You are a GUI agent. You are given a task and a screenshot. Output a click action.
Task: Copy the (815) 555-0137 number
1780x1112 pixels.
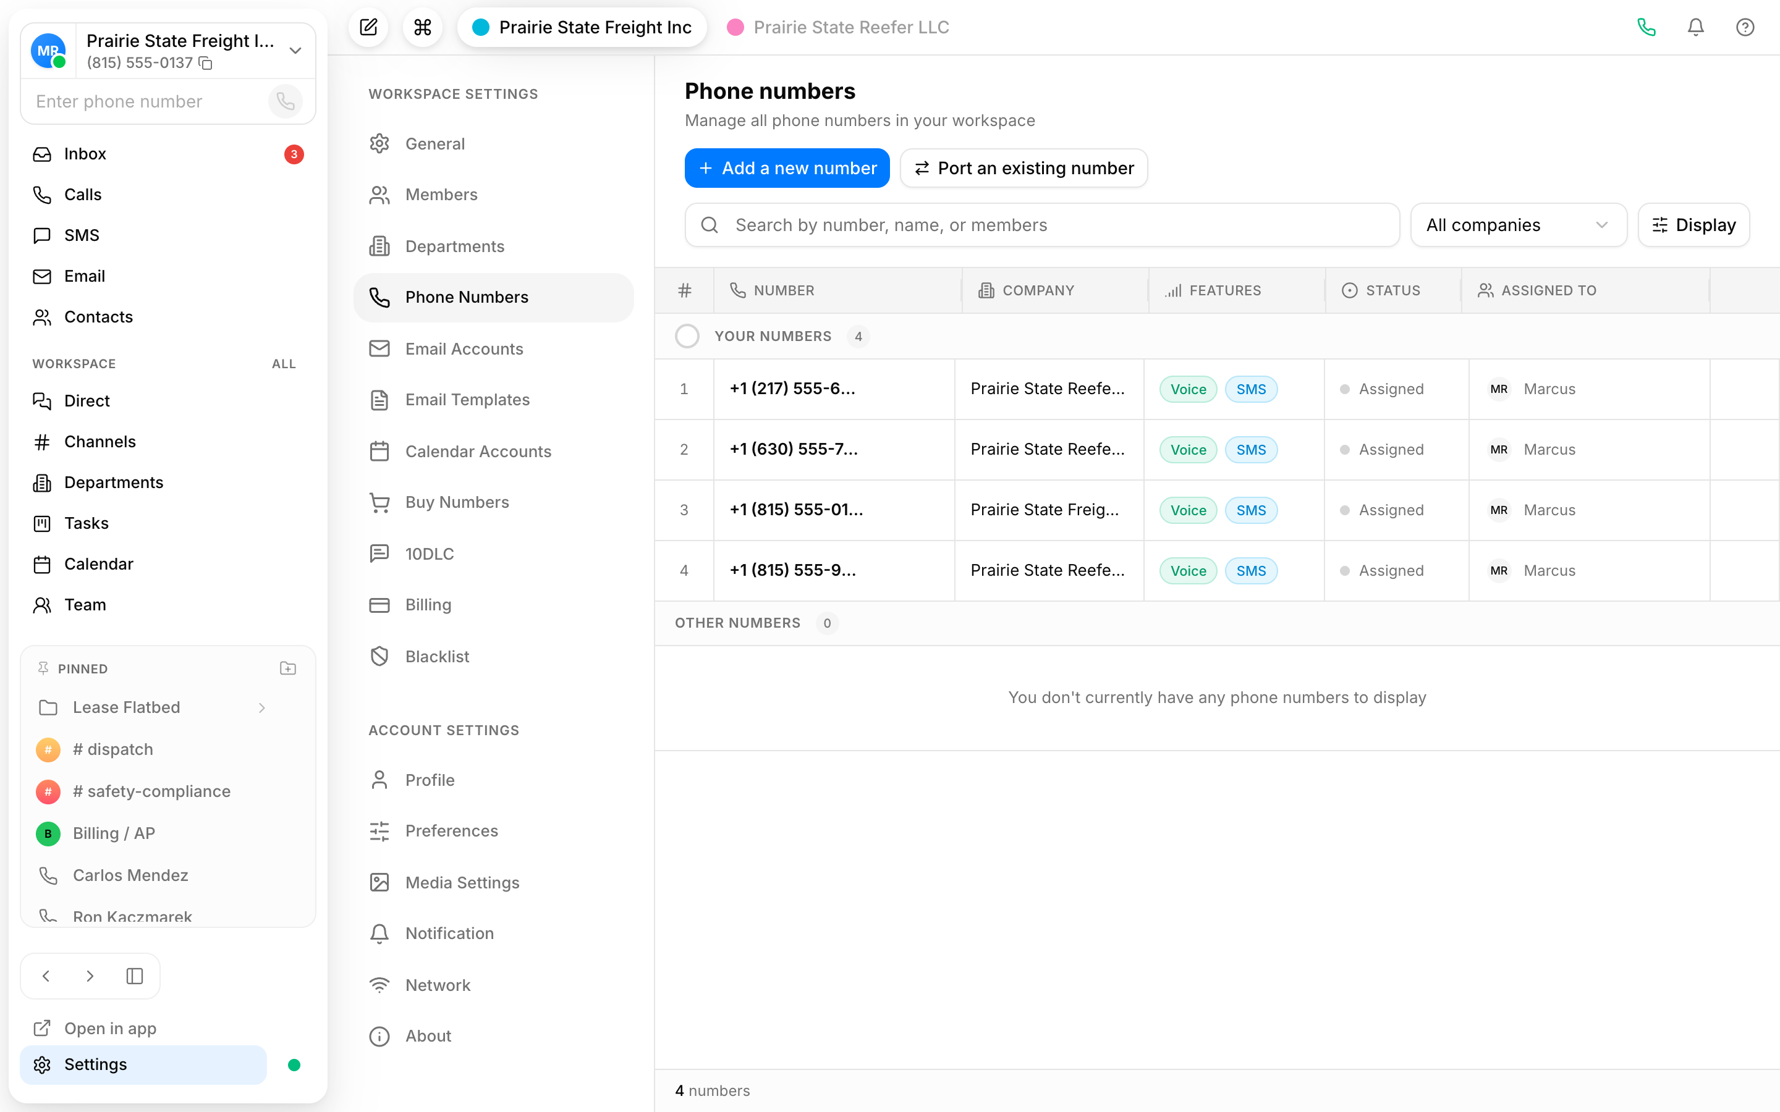(206, 63)
